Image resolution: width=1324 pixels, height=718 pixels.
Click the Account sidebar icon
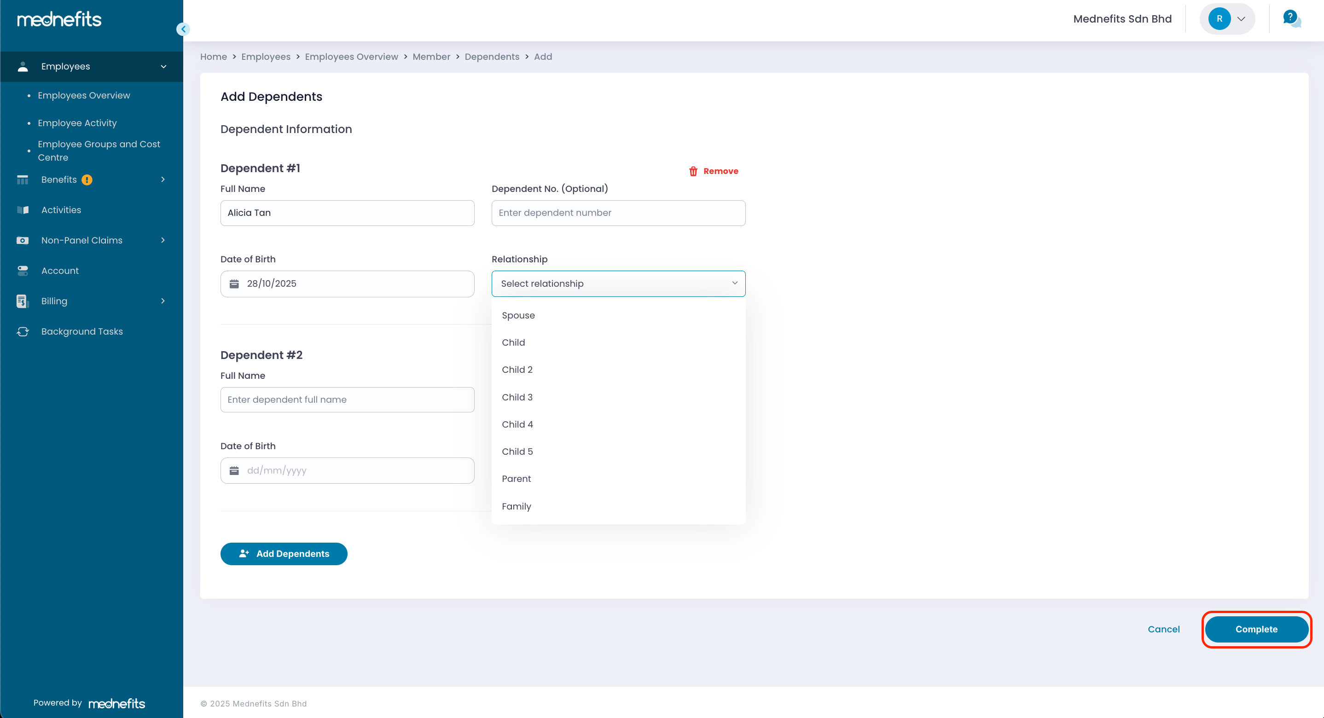23,271
